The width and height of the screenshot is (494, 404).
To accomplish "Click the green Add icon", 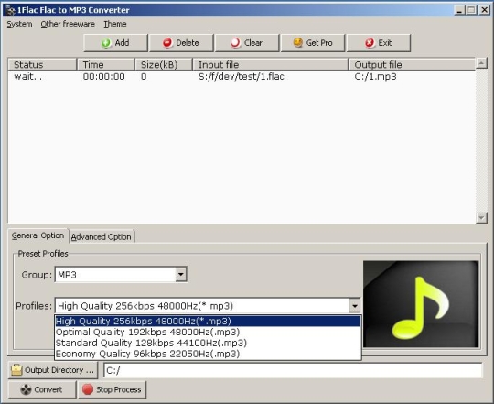I will [106, 43].
